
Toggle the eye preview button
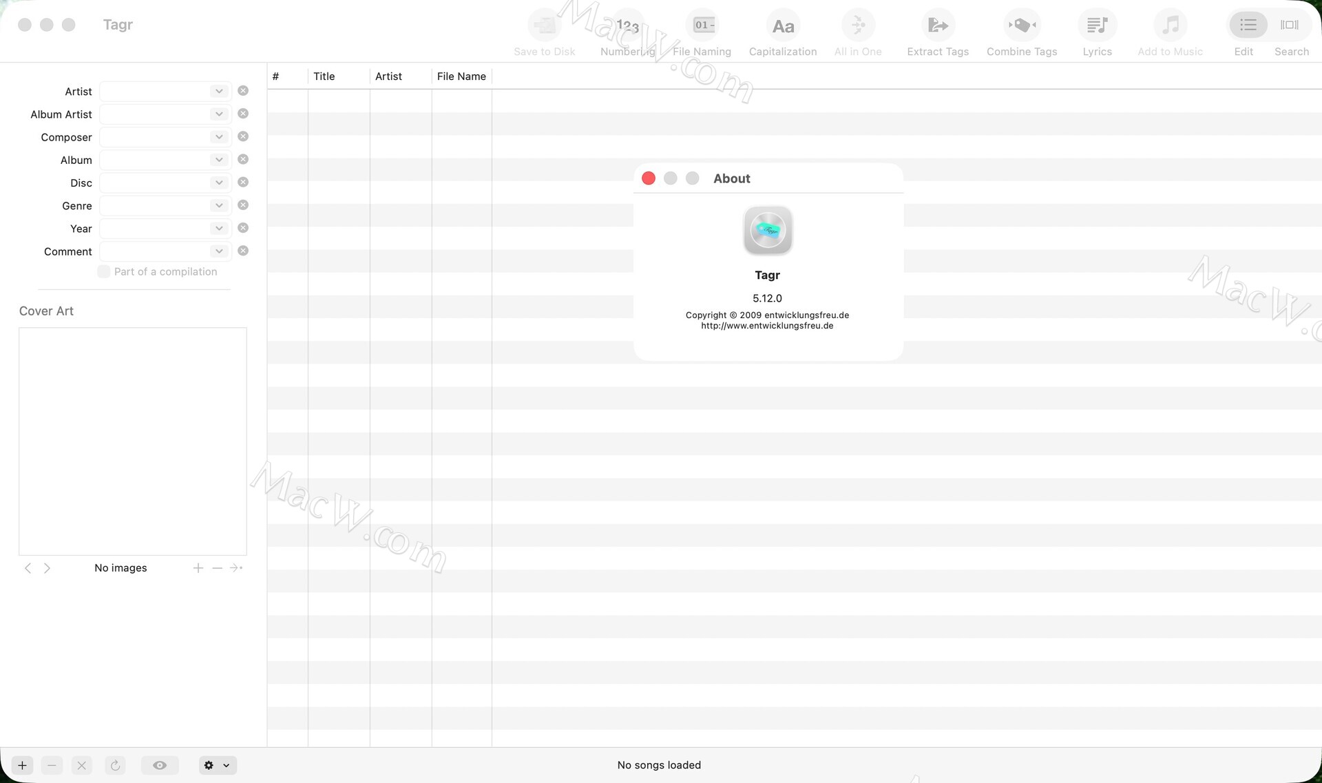click(x=160, y=765)
